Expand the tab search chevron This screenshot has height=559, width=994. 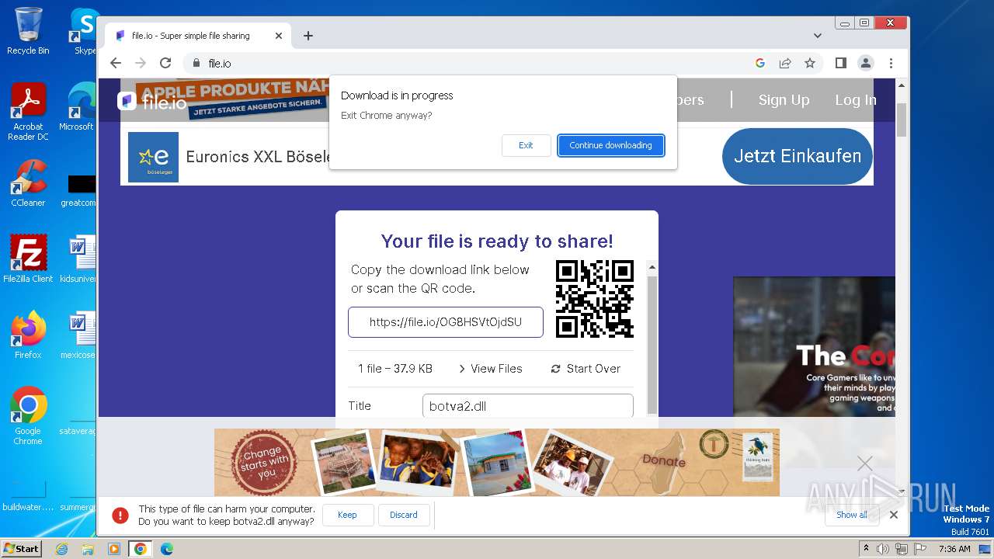pos(817,36)
